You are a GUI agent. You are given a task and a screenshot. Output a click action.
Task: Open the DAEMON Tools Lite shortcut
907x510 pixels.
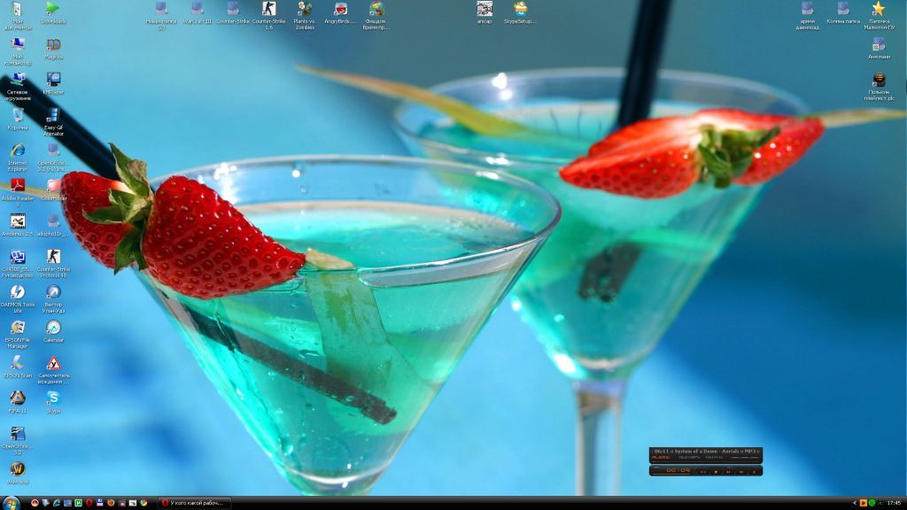(17, 292)
